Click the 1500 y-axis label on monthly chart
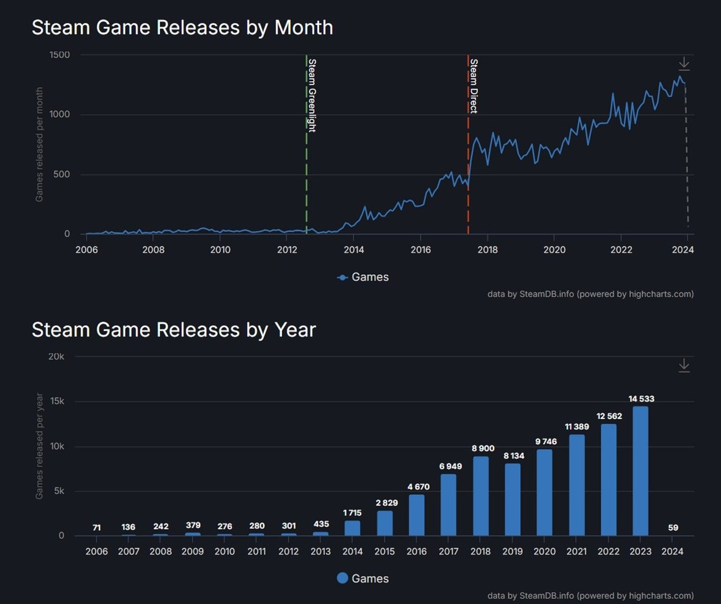721x604 pixels. coord(60,55)
